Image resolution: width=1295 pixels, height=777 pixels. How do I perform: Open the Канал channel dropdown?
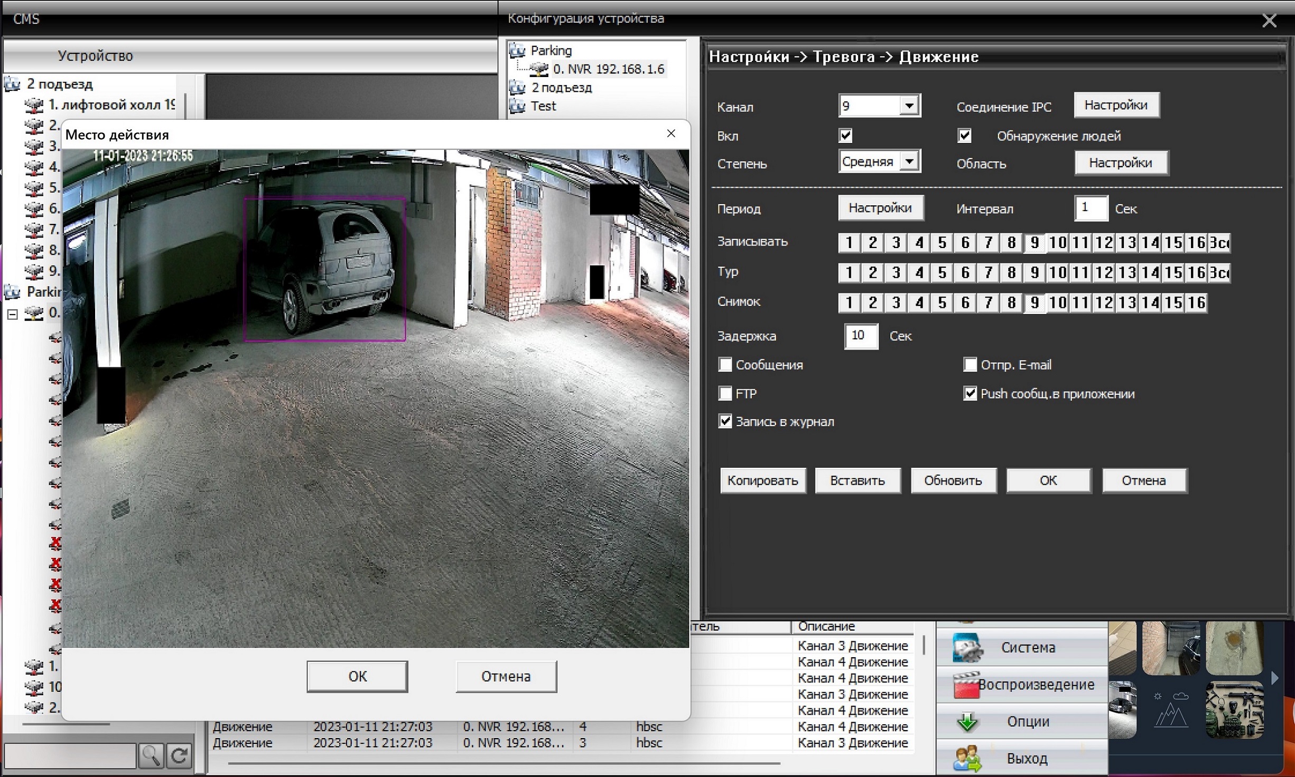tap(909, 106)
